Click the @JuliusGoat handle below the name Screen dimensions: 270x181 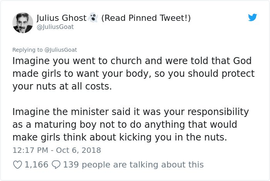tap(55, 27)
